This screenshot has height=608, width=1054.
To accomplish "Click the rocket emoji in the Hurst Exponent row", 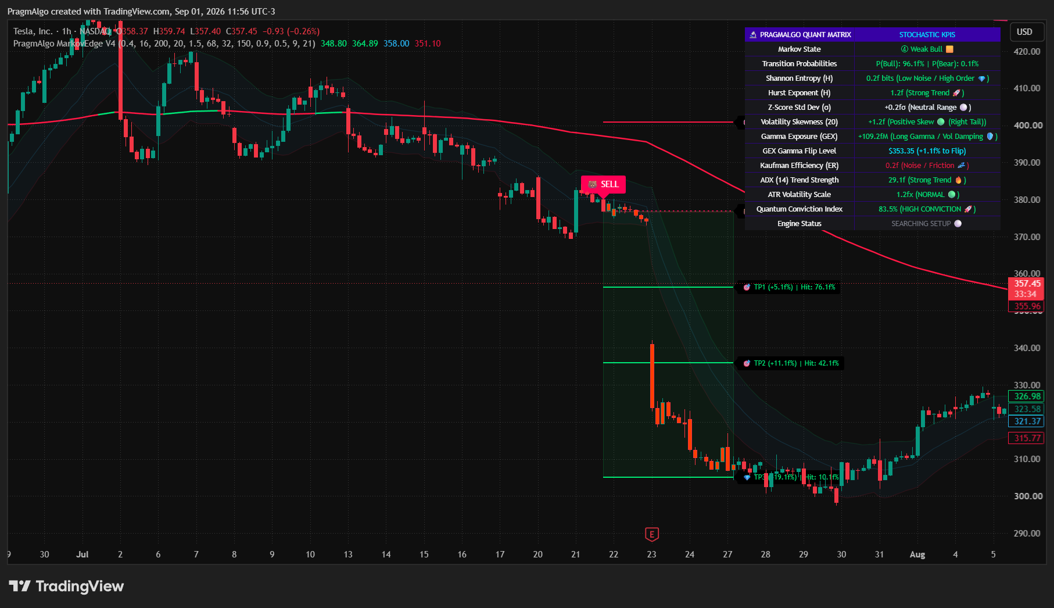I will [956, 93].
